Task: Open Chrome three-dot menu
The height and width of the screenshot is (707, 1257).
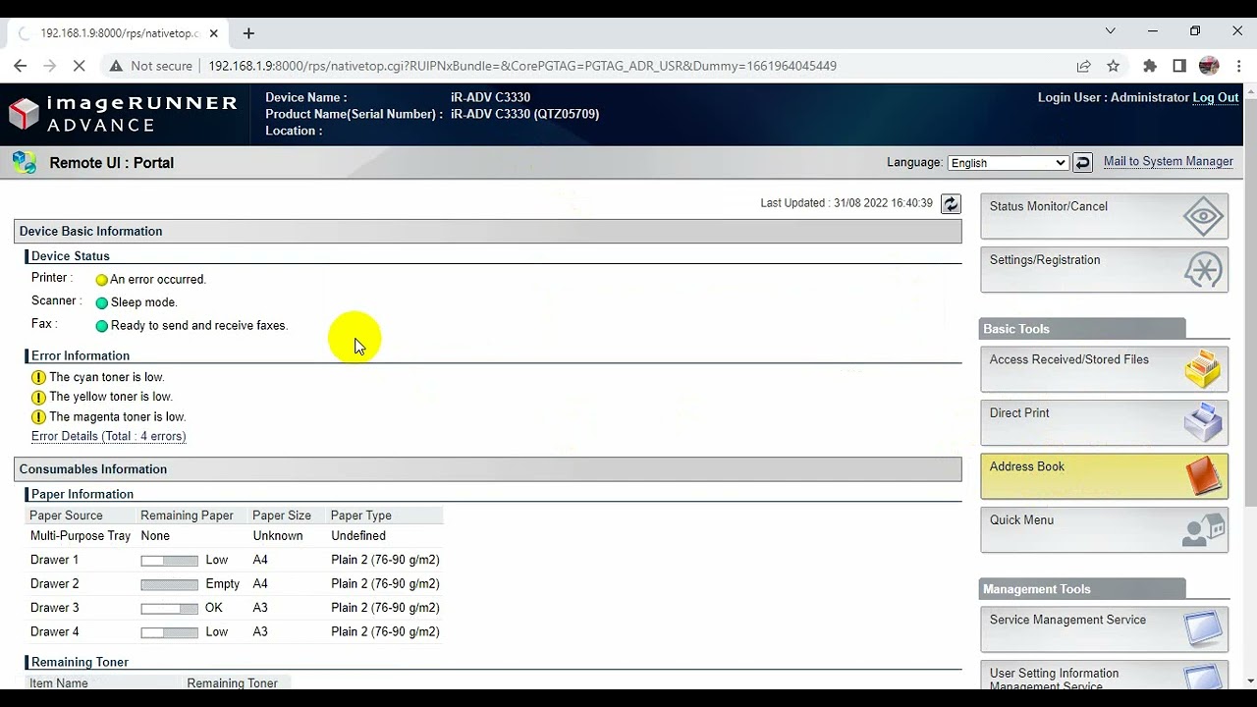Action: (1237, 66)
